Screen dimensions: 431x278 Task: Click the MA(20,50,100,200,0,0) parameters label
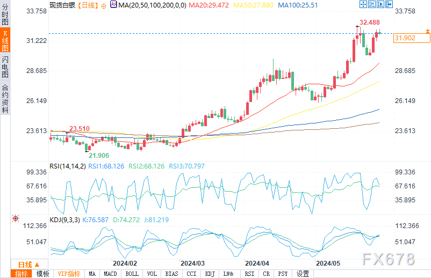click(x=152, y=5)
